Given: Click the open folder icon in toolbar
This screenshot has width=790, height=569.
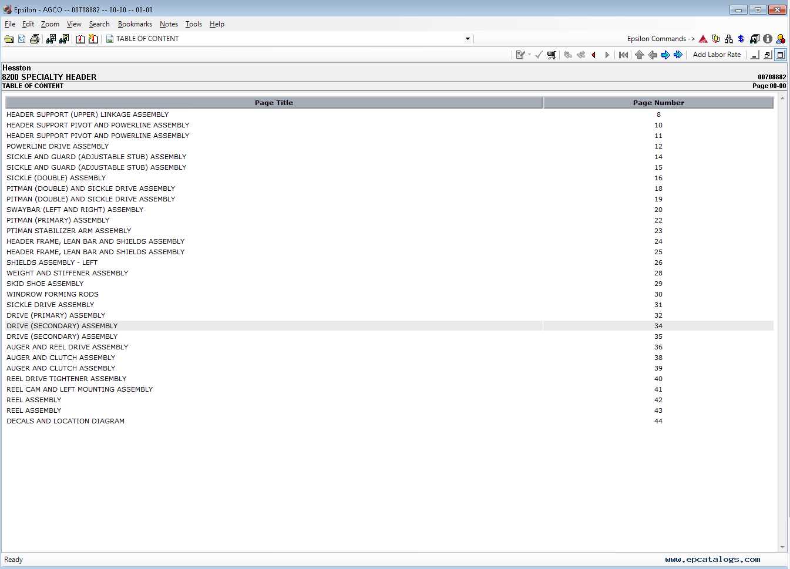Looking at the screenshot, I should pyautogui.click(x=9, y=39).
